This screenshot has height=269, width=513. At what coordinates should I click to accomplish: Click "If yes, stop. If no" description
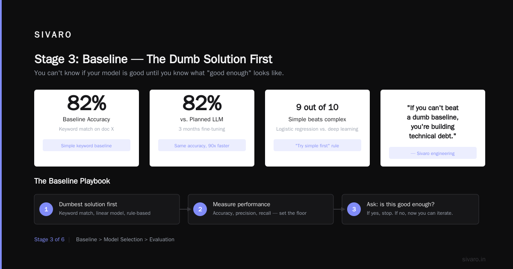pos(410,213)
